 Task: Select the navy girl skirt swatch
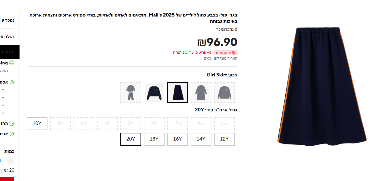point(177,93)
